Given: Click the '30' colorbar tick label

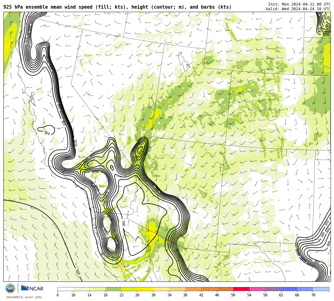Looking at the screenshot, I should click(x=153, y=295).
